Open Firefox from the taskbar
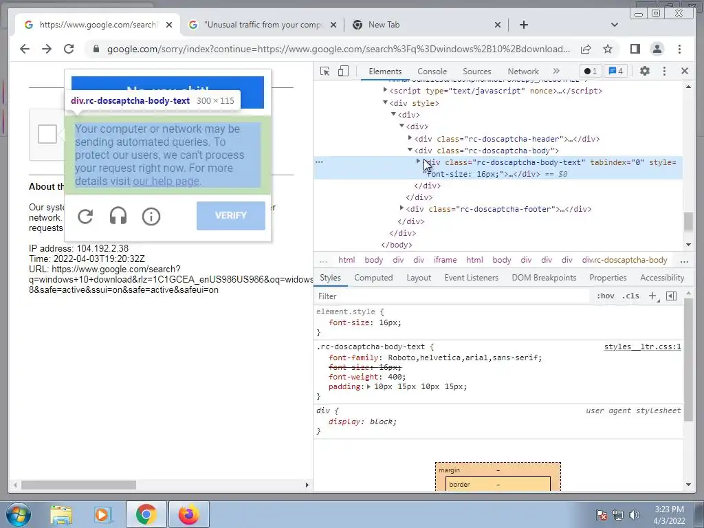704x528 pixels. pos(188,514)
